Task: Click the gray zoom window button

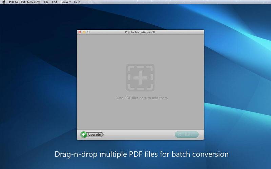Action: pyautogui.click(x=88, y=32)
